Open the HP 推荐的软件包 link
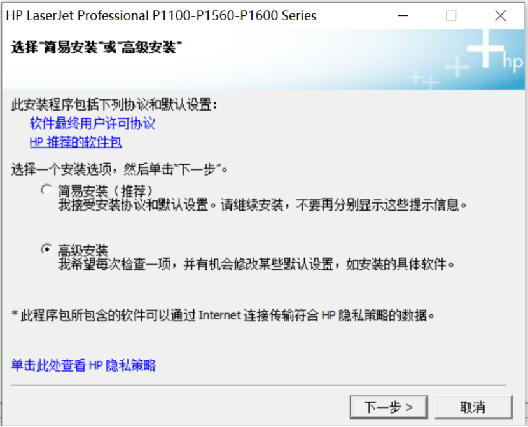Viewport: 528px width, 427px height. [76, 142]
